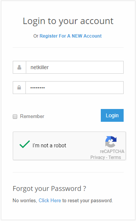The height and width of the screenshot is (221, 136).
Task: Click the Remember label text
Action: pyautogui.click(x=32, y=117)
